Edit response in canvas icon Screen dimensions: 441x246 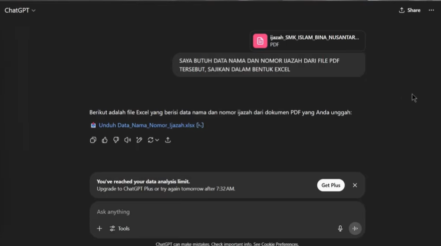click(x=139, y=140)
